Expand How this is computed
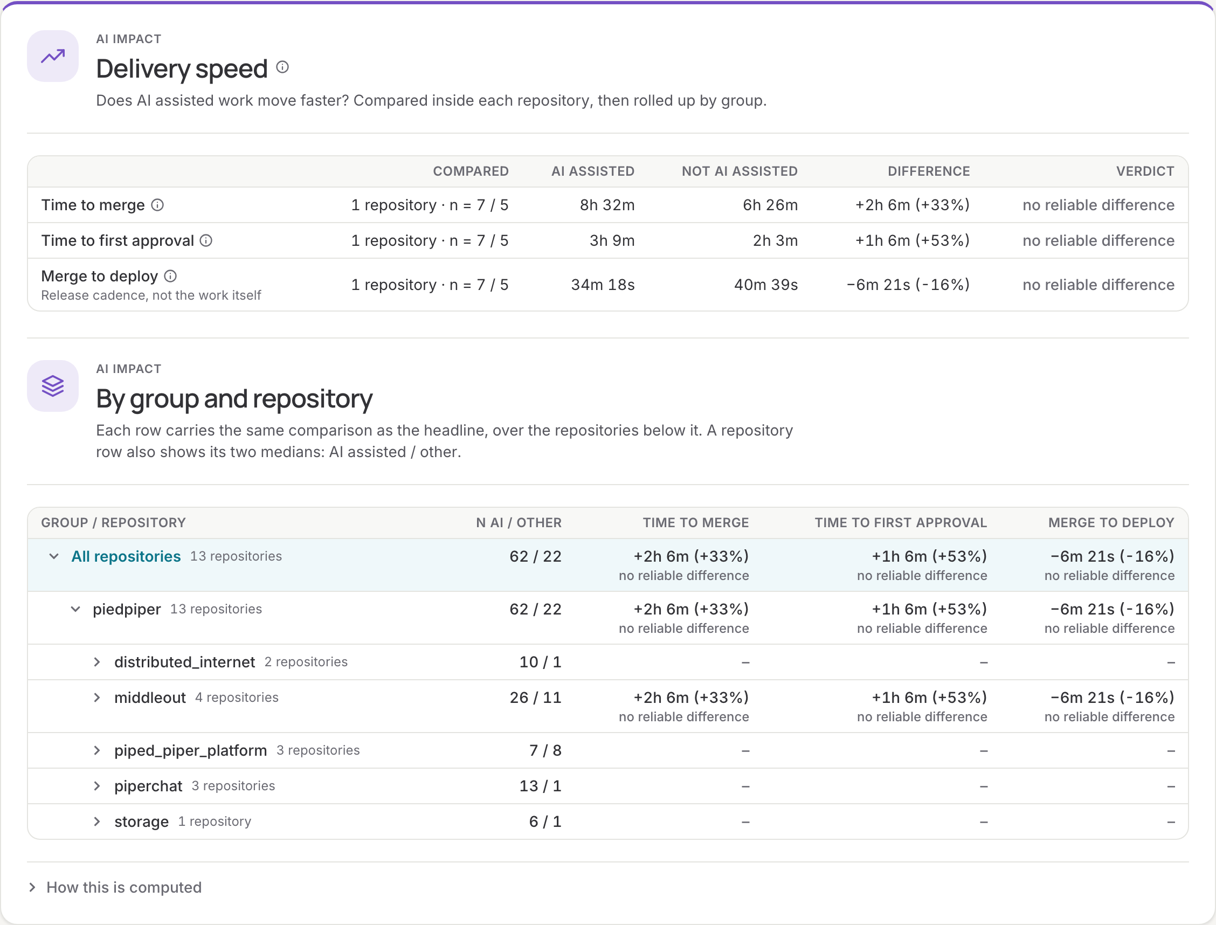The image size is (1216, 925). tap(115, 888)
